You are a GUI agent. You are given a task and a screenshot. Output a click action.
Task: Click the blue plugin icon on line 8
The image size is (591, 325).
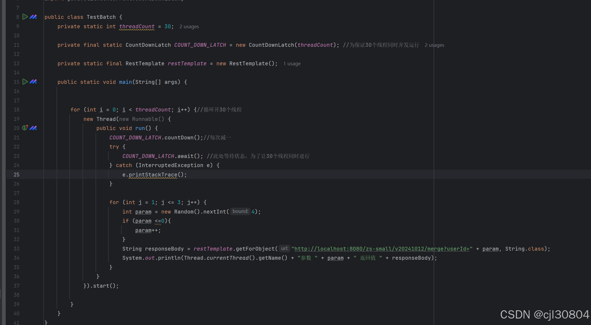pos(33,17)
